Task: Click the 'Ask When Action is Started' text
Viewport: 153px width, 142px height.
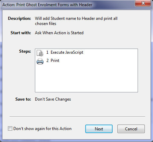Action: coord(59,33)
